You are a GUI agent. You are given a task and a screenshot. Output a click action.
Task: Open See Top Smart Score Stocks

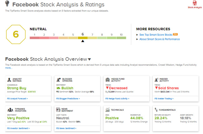tap(156, 34)
